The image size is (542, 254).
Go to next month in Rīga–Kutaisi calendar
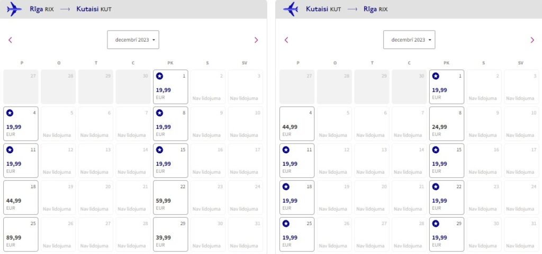coord(256,40)
